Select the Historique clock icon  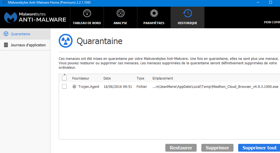(187, 13)
